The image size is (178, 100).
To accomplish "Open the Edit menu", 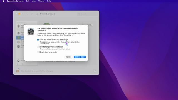I will pos(28,1).
